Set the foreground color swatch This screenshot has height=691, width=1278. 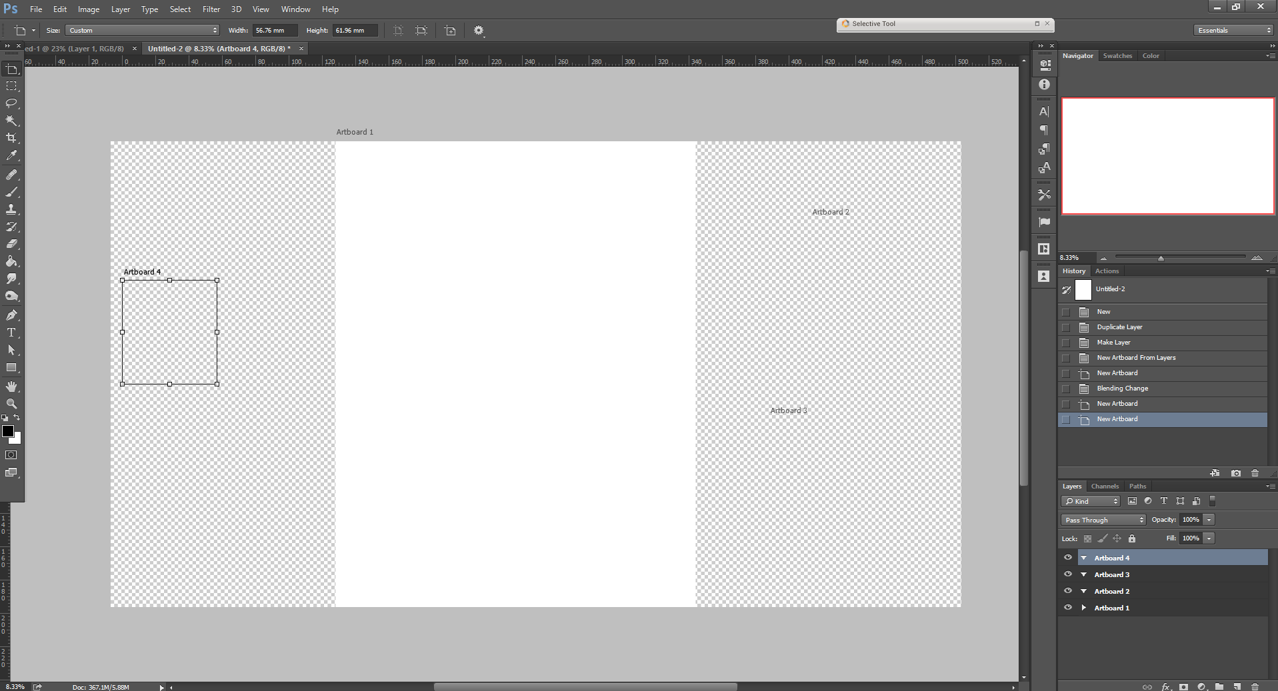point(8,431)
